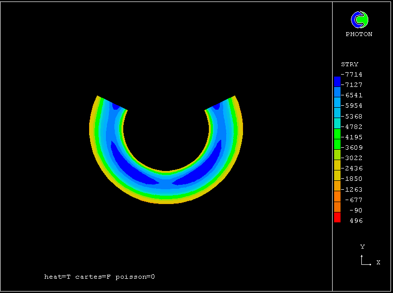Select the -90 legend value label
This screenshot has width=393, height=293.
tap(355, 210)
